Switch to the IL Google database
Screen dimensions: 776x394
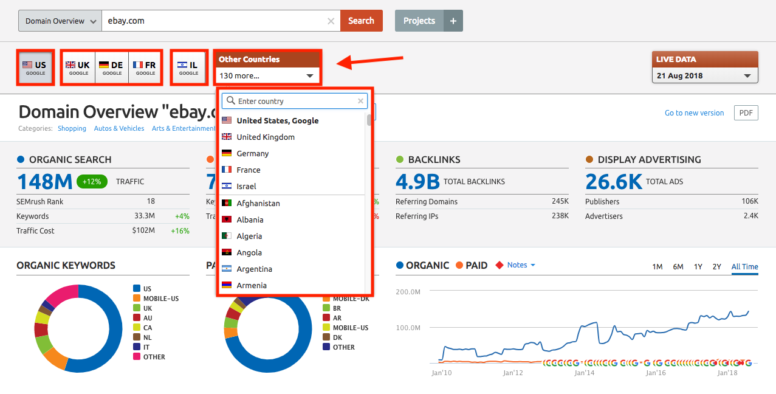[x=188, y=67]
